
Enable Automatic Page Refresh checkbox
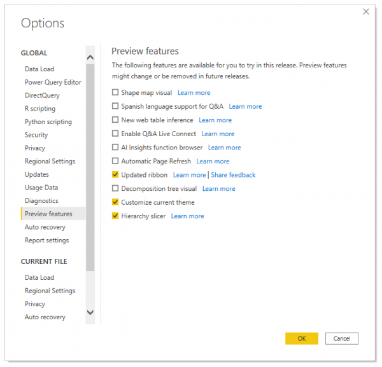pos(115,161)
